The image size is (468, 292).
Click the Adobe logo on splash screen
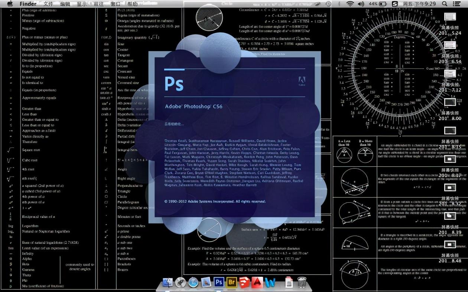302,81
